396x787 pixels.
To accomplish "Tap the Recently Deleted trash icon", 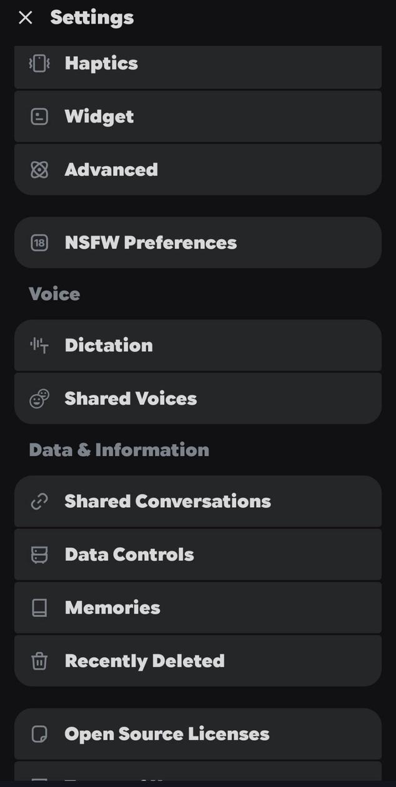I will pos(39,661).
